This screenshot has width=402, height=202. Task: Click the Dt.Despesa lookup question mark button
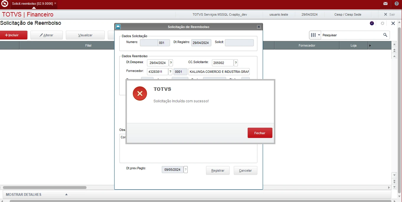[x=171, y=63]
